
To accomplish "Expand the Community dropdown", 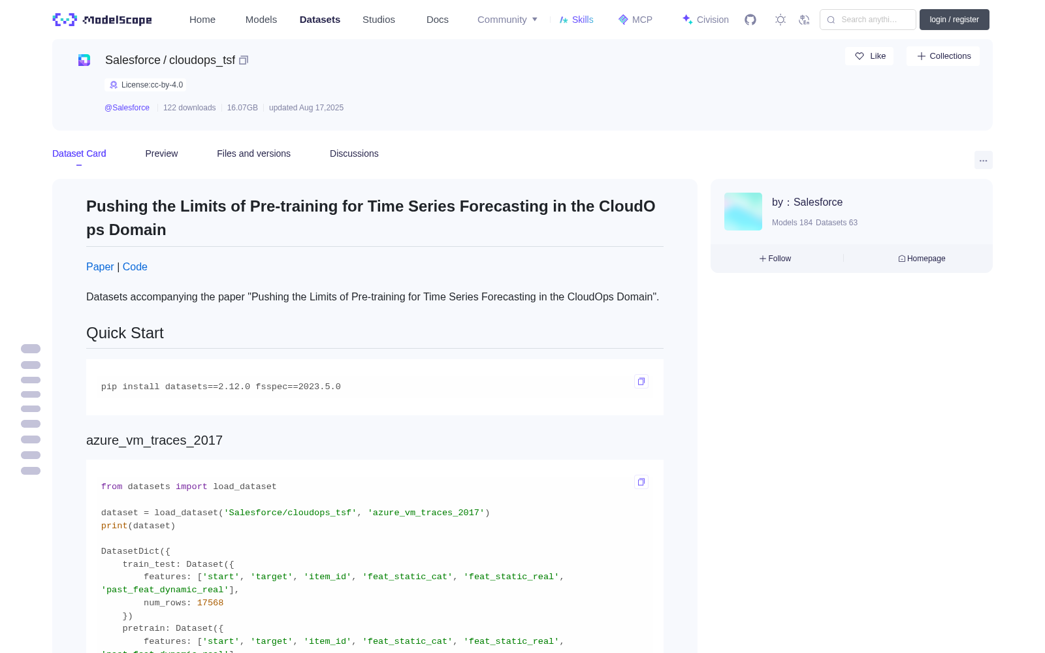I will pyautogui.click(x=507, y=20).
